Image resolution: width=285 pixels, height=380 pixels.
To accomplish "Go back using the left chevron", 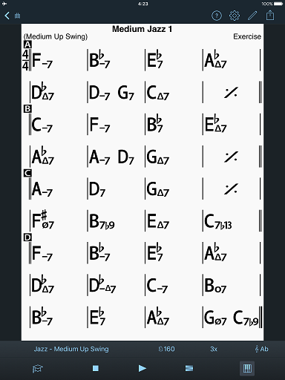I will pos(7,16).
